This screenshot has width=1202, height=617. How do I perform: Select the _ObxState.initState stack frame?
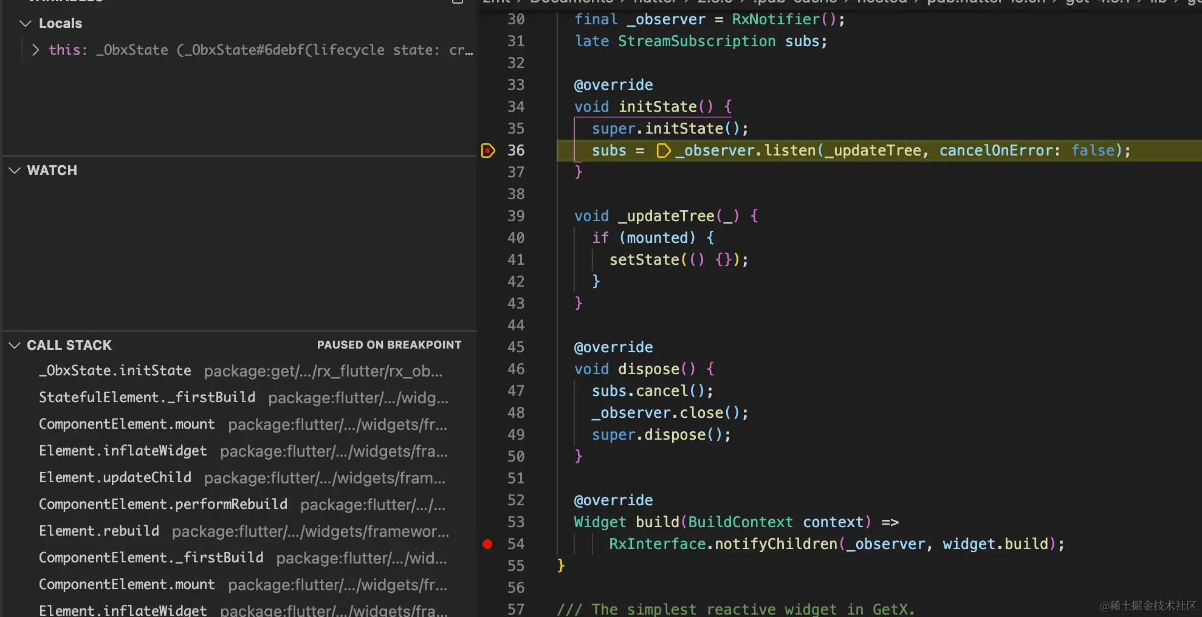240,371
